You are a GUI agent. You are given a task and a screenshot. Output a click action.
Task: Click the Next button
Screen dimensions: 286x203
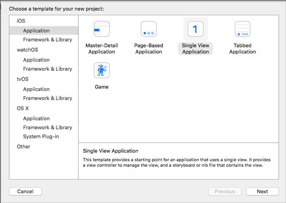point(262,192)
